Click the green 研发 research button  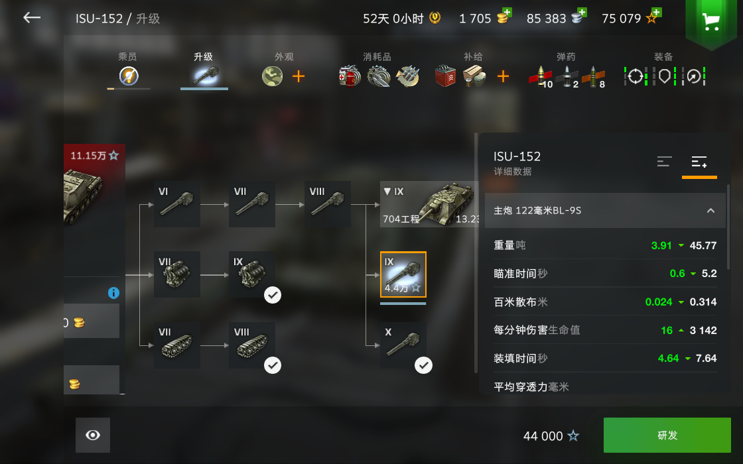667,435
